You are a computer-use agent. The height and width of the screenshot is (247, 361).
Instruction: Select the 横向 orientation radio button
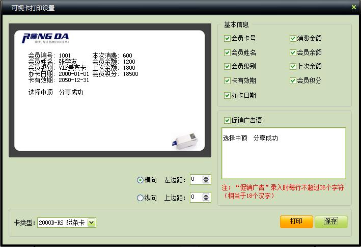pyautogui.click(x=141, y=180)
